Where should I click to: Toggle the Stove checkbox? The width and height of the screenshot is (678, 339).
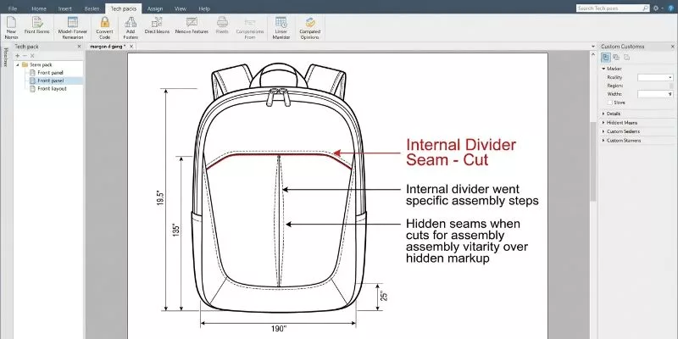pyautogui.click(x=610, y=103)
